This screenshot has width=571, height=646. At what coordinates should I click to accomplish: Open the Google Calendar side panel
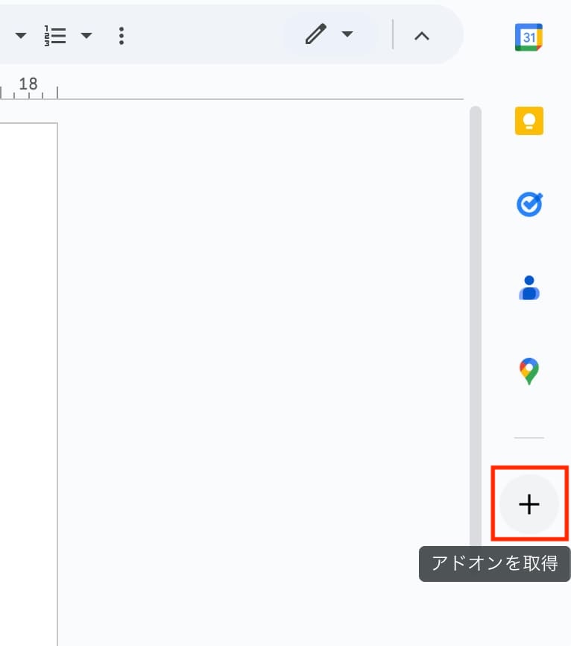(529, 37)
